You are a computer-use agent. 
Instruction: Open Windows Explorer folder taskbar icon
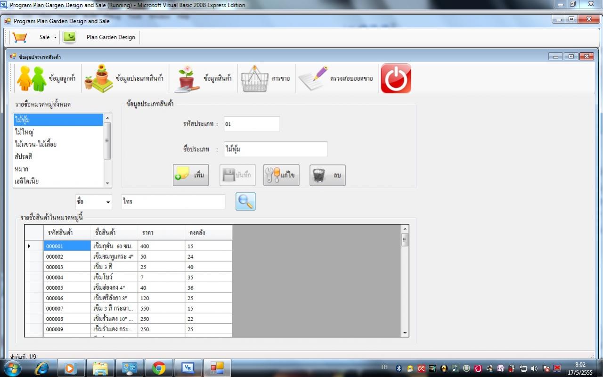coord(100,368)
